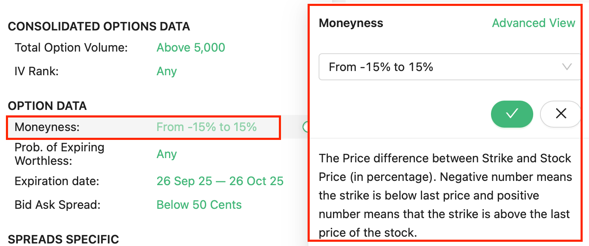Viewport: 589px width, 246px height.
Task: Change the IV Rank 'Any' setting
Action: coord(166,71)
